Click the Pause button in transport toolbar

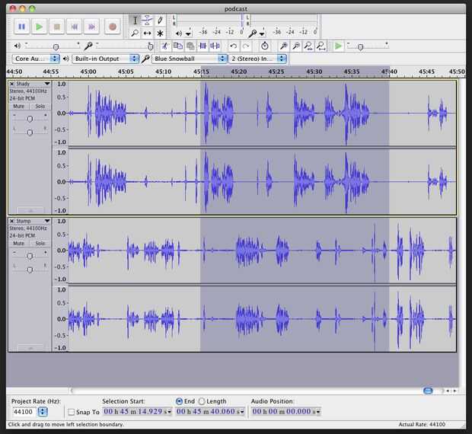click(21, 27)
